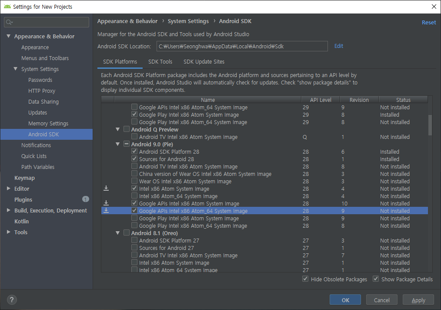The height and width of the screenshot is (310, 441).
Task: Check the Android 8.1 (Oreo) group checkbox
Action: (x=127, y=233)
